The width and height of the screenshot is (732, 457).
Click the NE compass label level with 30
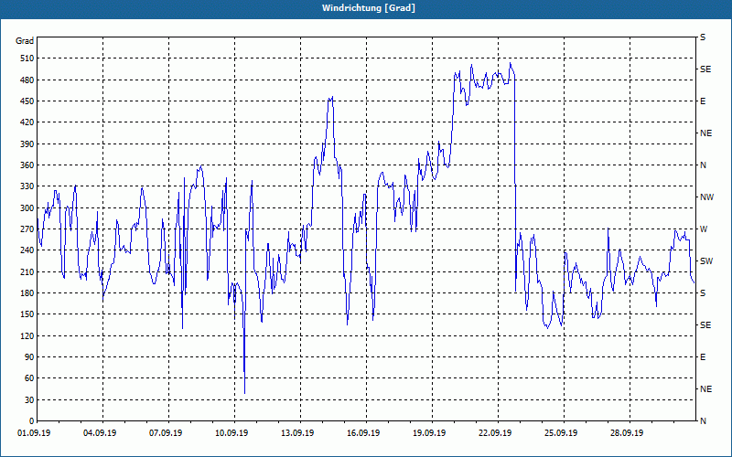pyautogui.click(x=705, y=389)
